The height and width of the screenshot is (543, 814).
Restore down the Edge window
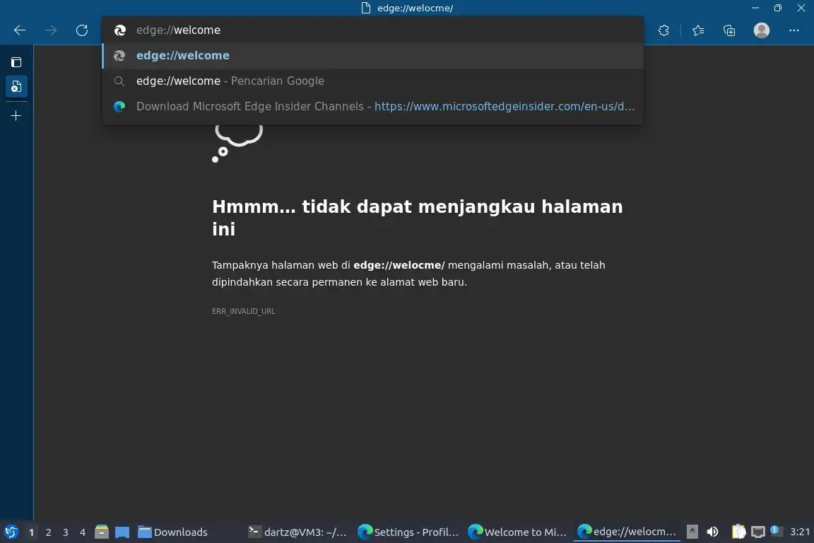point(778,8)
